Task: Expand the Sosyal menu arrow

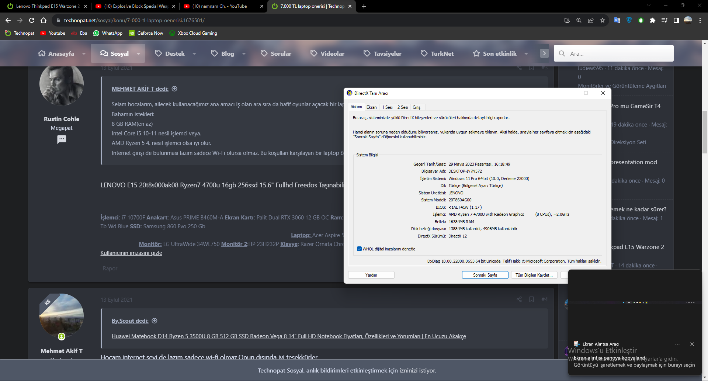Action: 138,54
